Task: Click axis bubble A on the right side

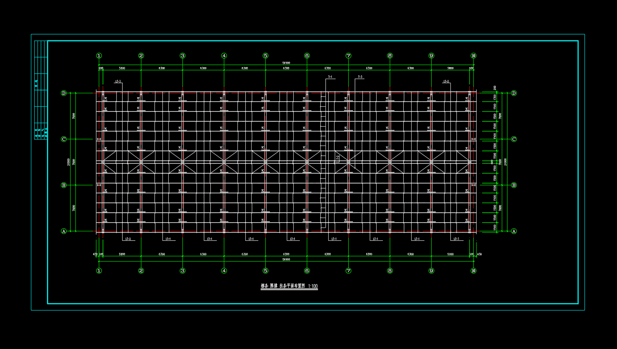Action: pos(514,231)
